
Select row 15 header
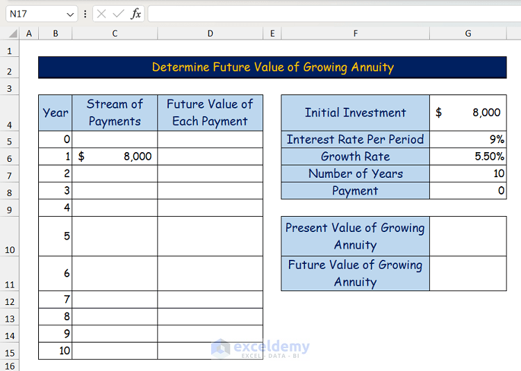(x=9, y=351)
